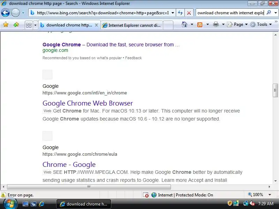The width and height of the screenshot is (279, 209).
Task: Open 'Google Chrome Web Browser' result link
Action: 88,103
